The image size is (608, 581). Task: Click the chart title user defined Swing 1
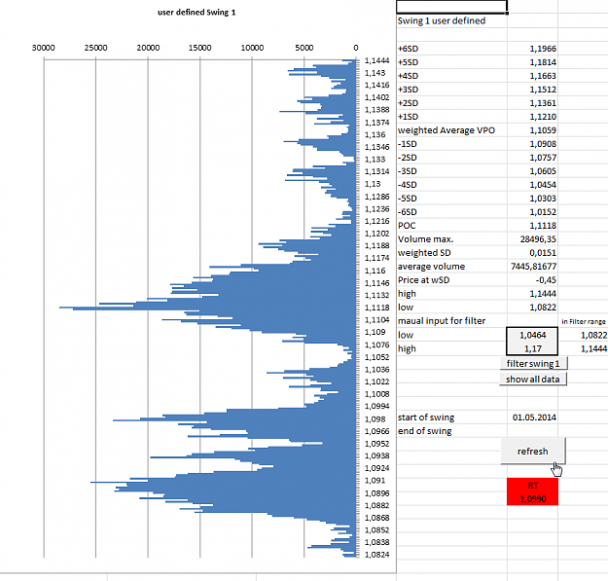click(x=197, y=12)
